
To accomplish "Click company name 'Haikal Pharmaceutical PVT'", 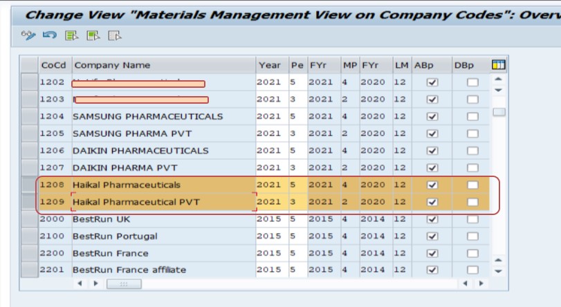I will pos(136,202).
